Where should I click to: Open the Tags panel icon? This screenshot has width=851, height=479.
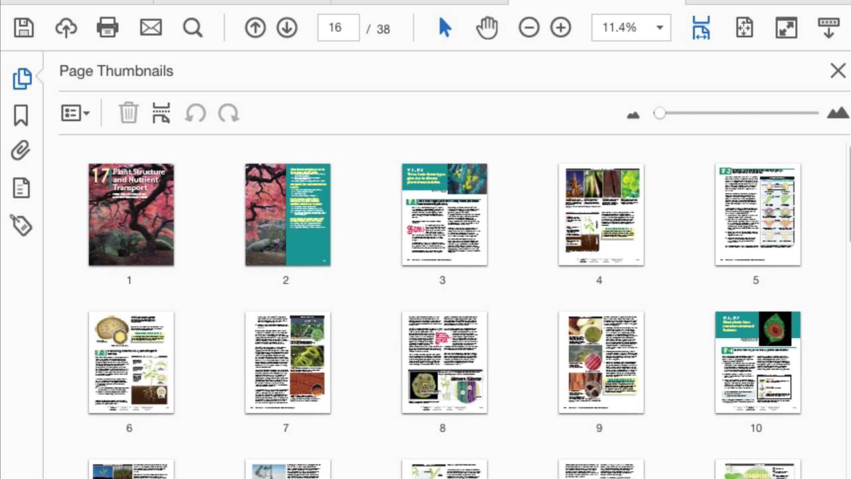pos(21,225)
